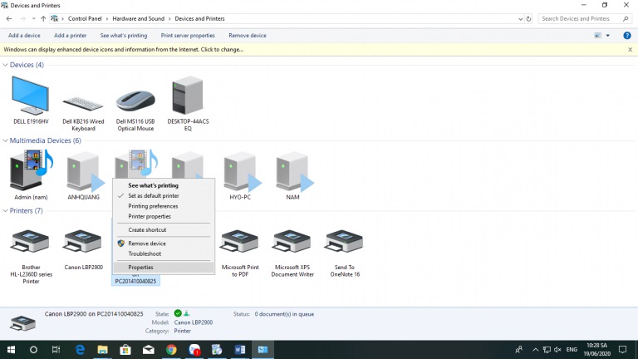Select the Canon LBP2900 printer icon
Screen dimensions: 638x359
click(x=83, y=242)
